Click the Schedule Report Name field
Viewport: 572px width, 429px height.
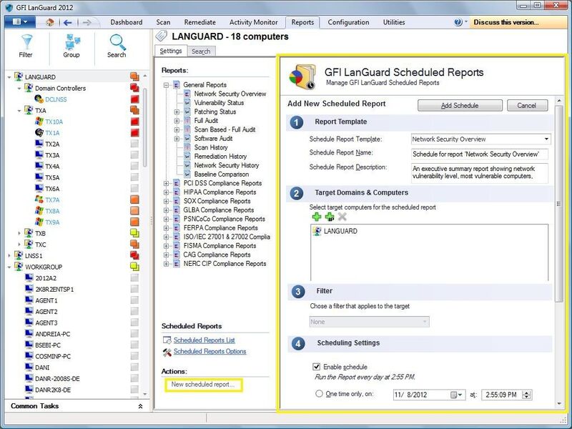click(x=479, y=154)
